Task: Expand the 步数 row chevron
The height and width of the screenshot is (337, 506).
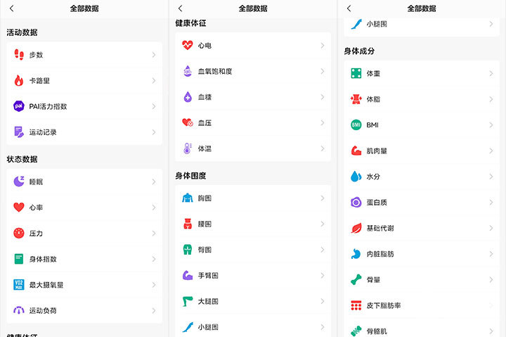Action: [154, 55]
